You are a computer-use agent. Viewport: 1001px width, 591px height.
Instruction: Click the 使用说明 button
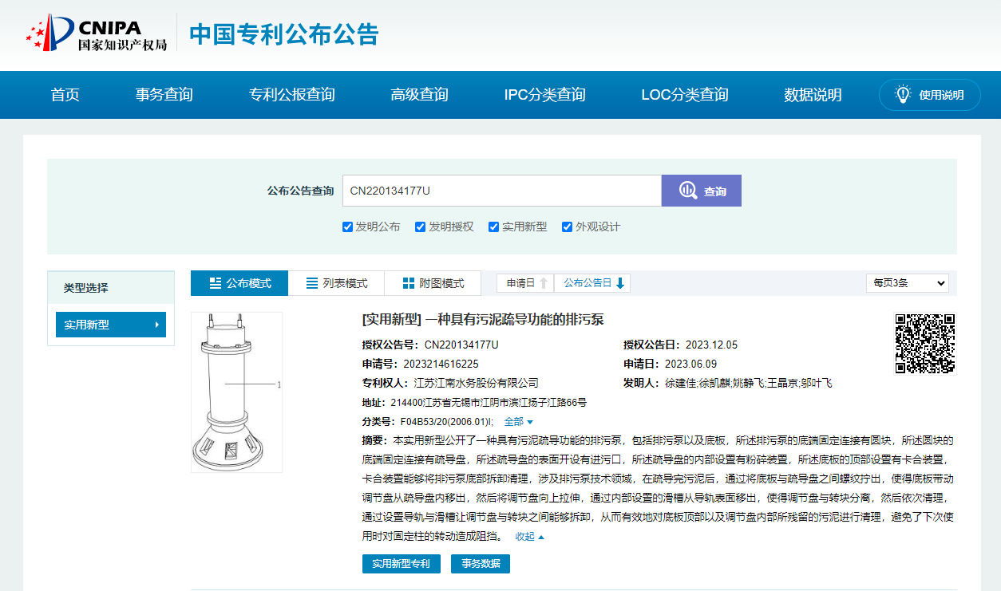930,95
